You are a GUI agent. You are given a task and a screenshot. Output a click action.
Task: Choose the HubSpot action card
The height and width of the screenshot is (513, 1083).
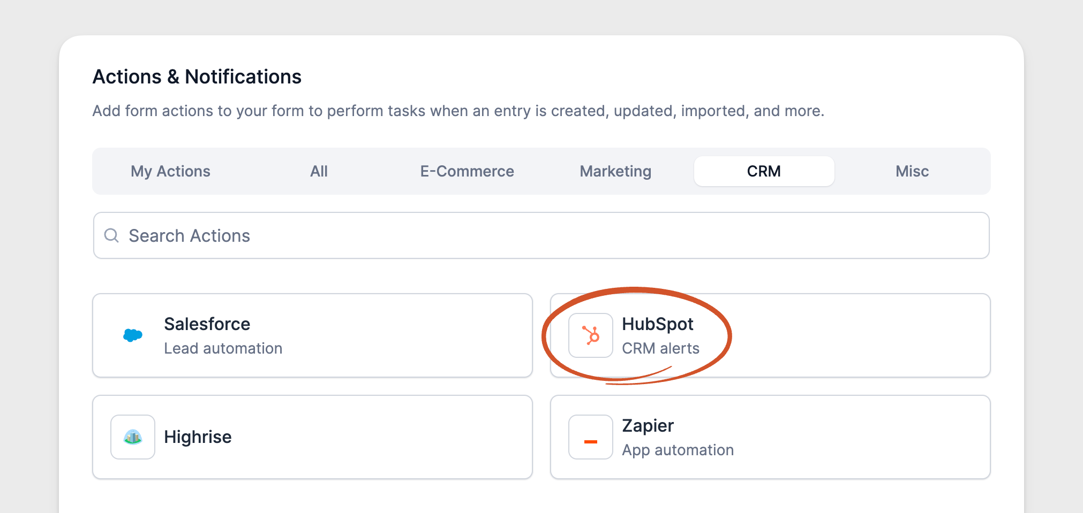tap(770, 335)
